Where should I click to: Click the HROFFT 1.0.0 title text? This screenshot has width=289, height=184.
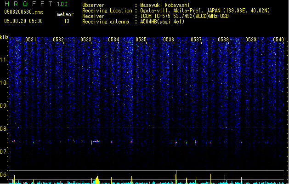(x=36, y=4)
